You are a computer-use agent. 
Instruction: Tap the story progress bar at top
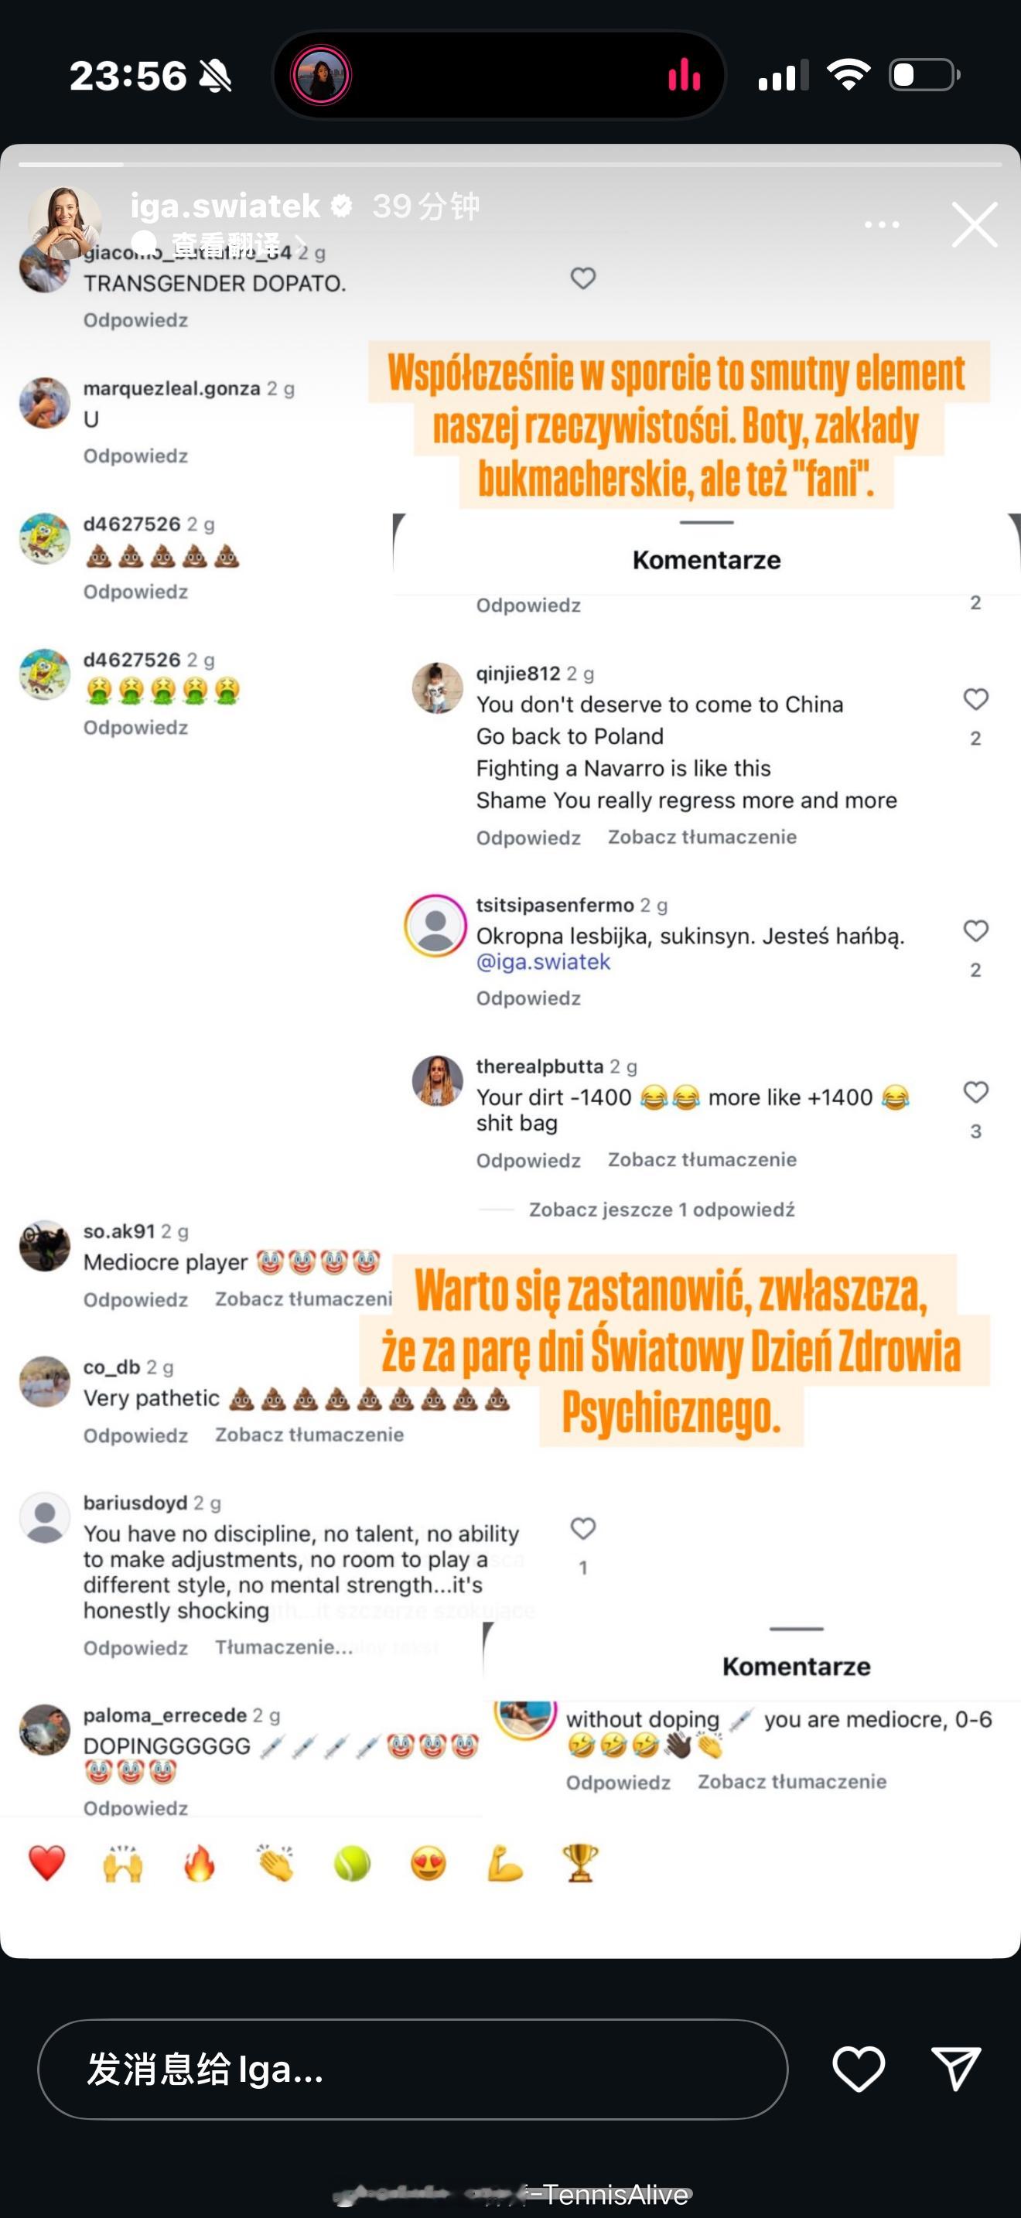[x=510, y=164]
